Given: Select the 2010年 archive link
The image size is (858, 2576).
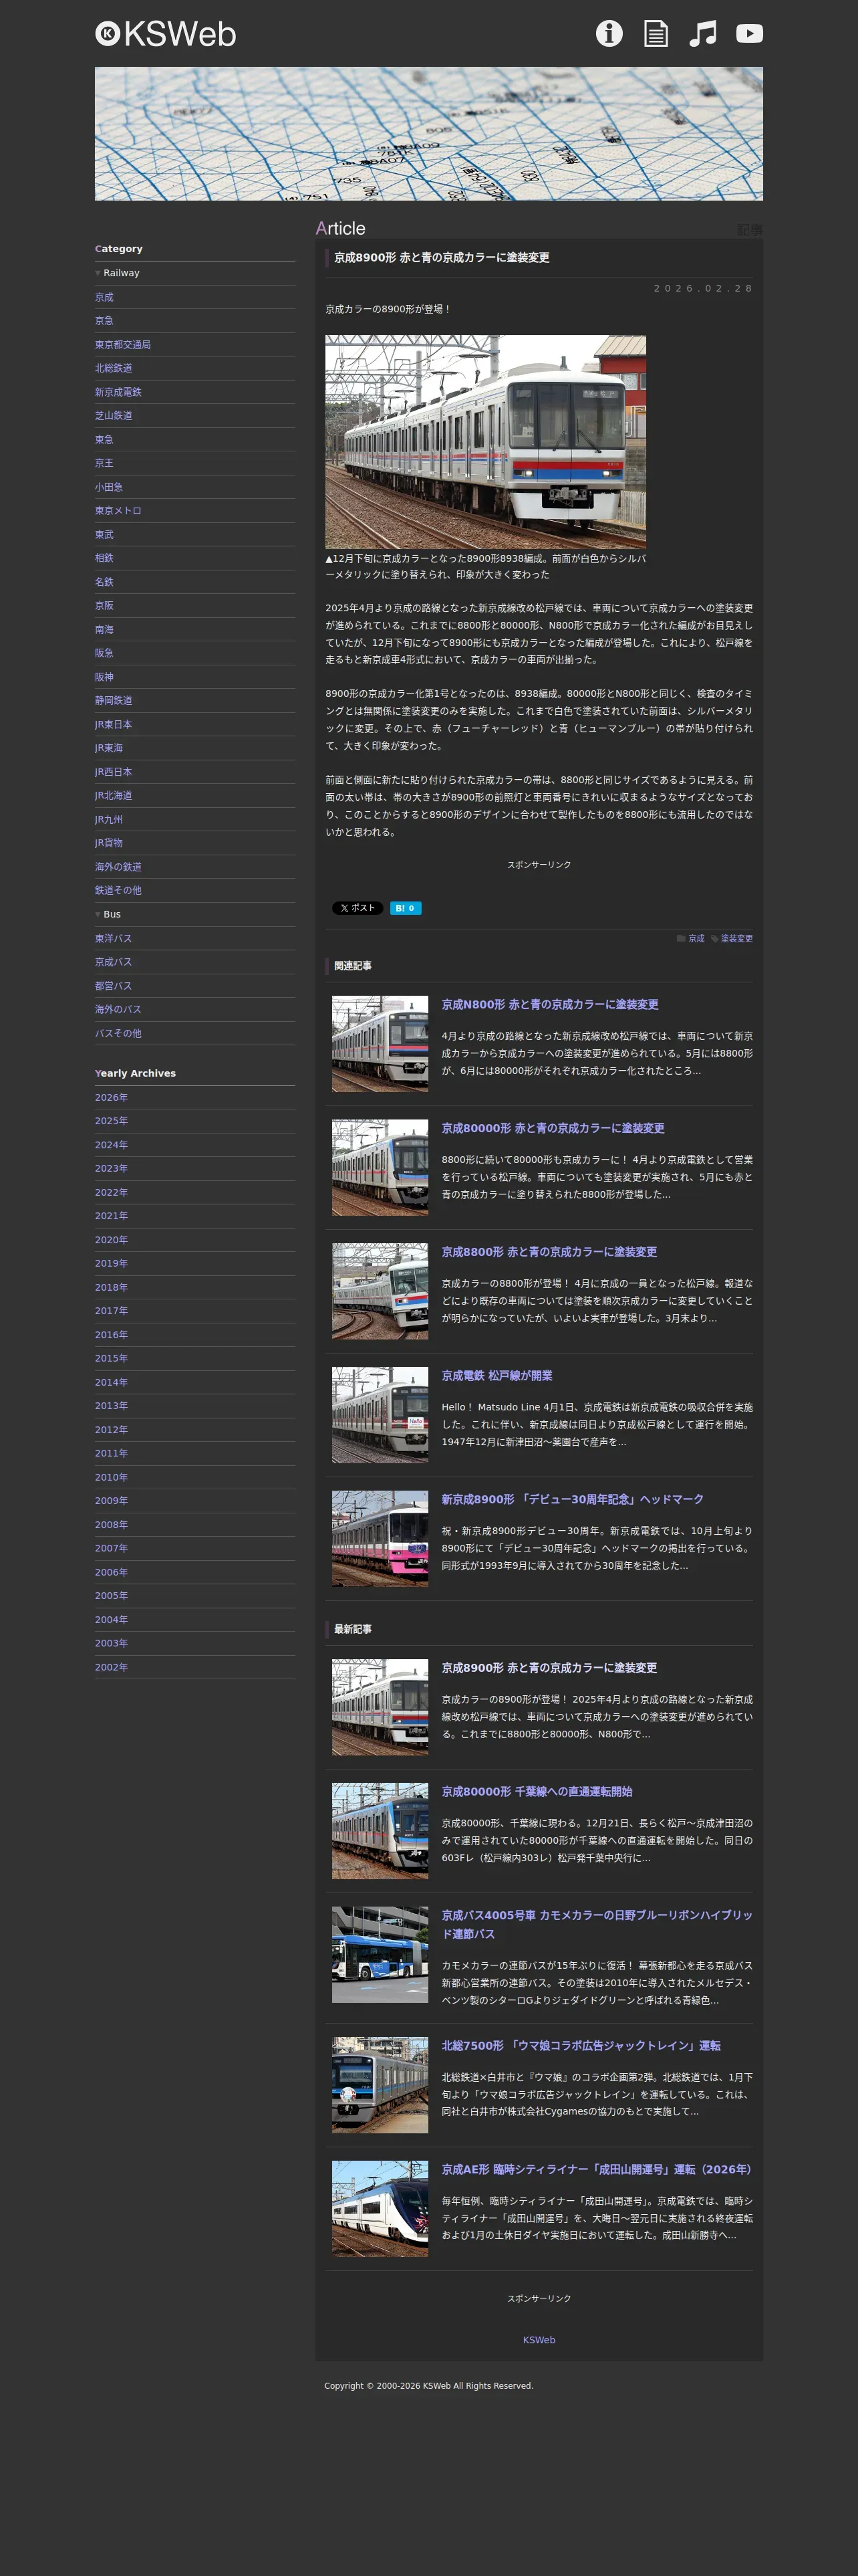Looking at the screenshot, I should (112, 1477).
